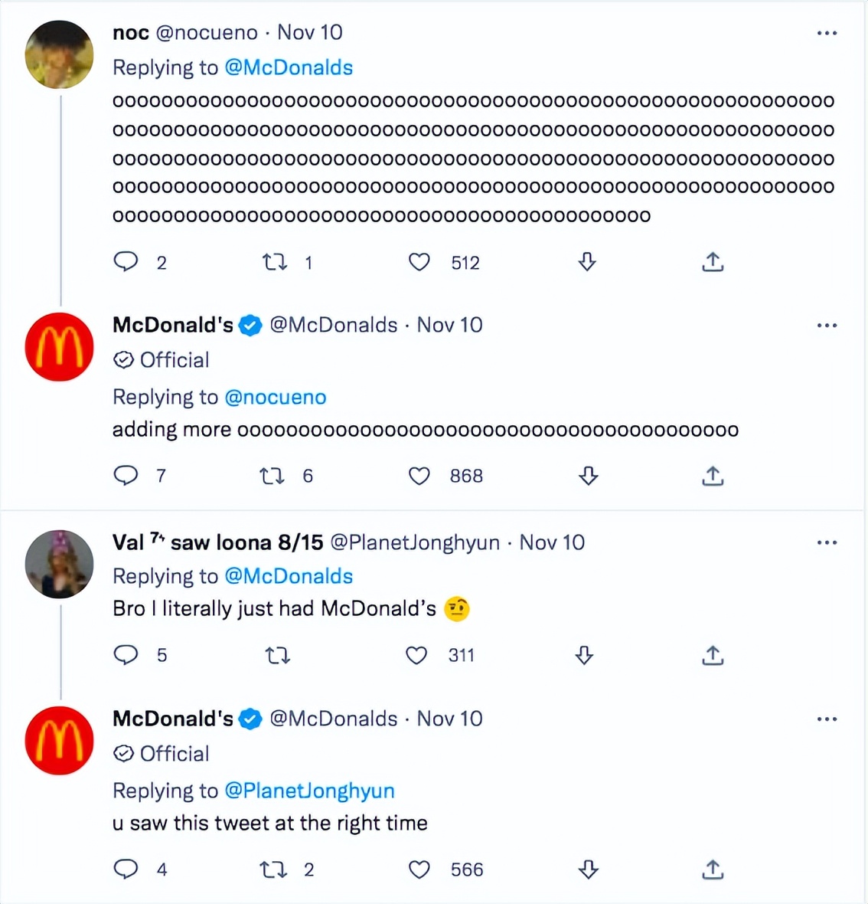The width and height of the screenshot is (868, 904).
Task: Open the @PlanetJonghyun mention link
Action: point(309,791)
